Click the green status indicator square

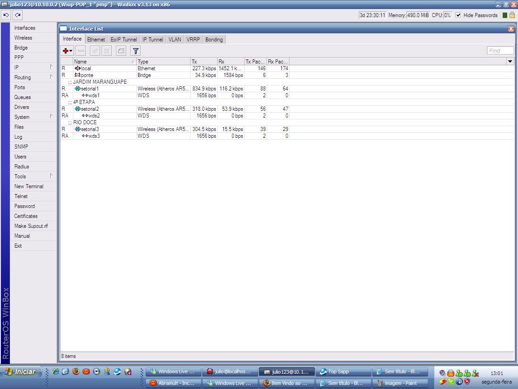coord(505,15)
